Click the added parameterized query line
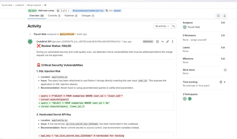This screenshot has width=237, height=139. 74,103
